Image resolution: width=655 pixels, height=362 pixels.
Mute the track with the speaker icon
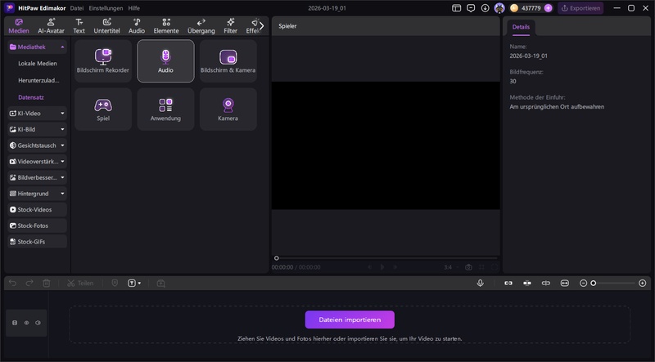pos(38,323)
